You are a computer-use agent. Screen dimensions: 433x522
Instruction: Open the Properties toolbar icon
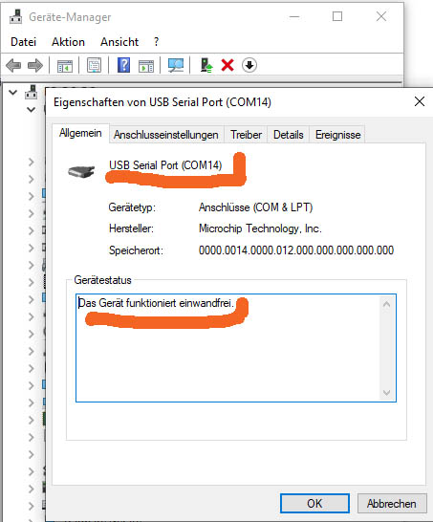pyautogui.click(x=95, y=65)
